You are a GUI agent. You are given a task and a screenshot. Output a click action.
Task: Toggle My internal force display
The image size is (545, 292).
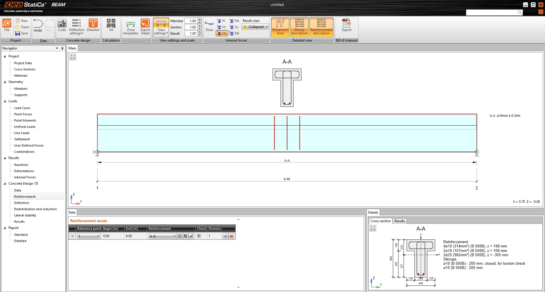click(x=222, y=33)
